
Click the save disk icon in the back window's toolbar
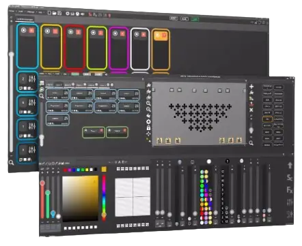pos(59,14)
